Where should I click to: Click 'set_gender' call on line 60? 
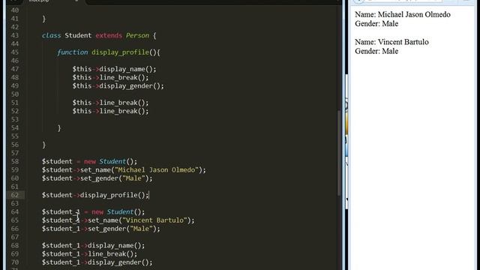pos(99,178)
